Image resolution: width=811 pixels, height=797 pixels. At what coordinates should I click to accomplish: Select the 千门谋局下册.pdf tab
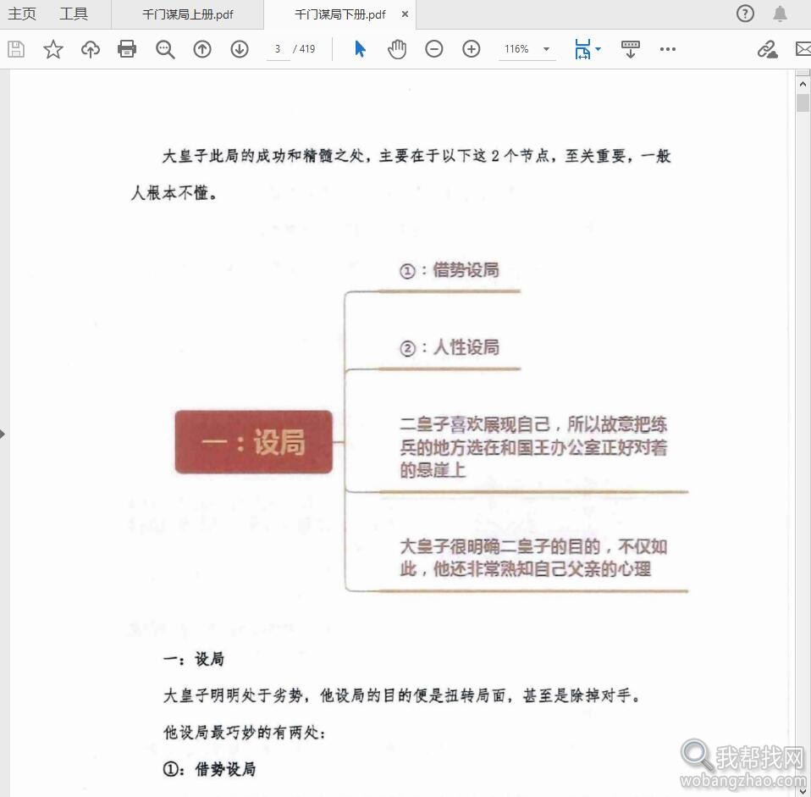tap(339, 14)
